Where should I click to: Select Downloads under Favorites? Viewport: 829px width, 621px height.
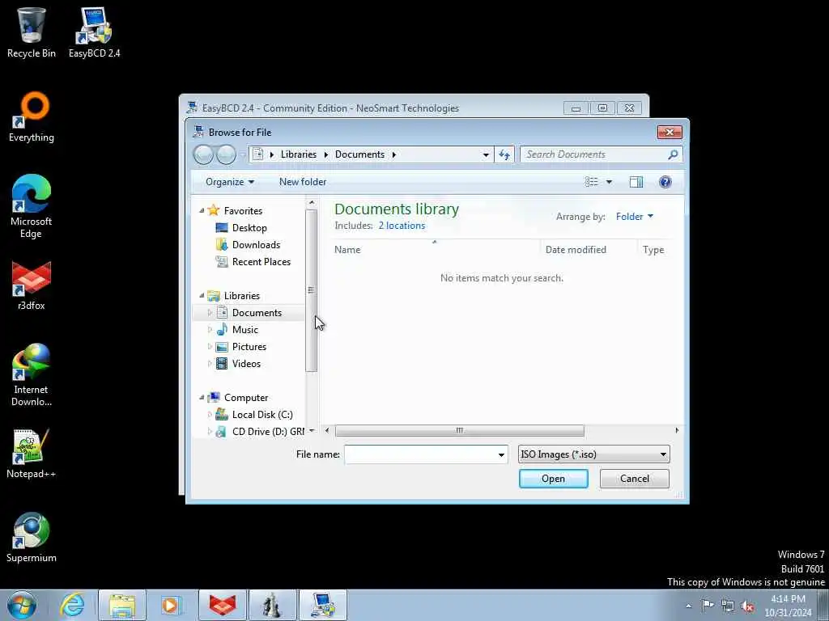(256, 244)
